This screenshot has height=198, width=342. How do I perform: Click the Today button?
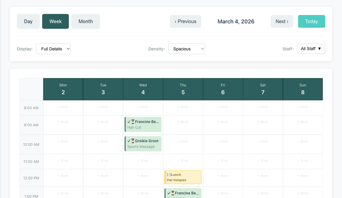(311, 21)
